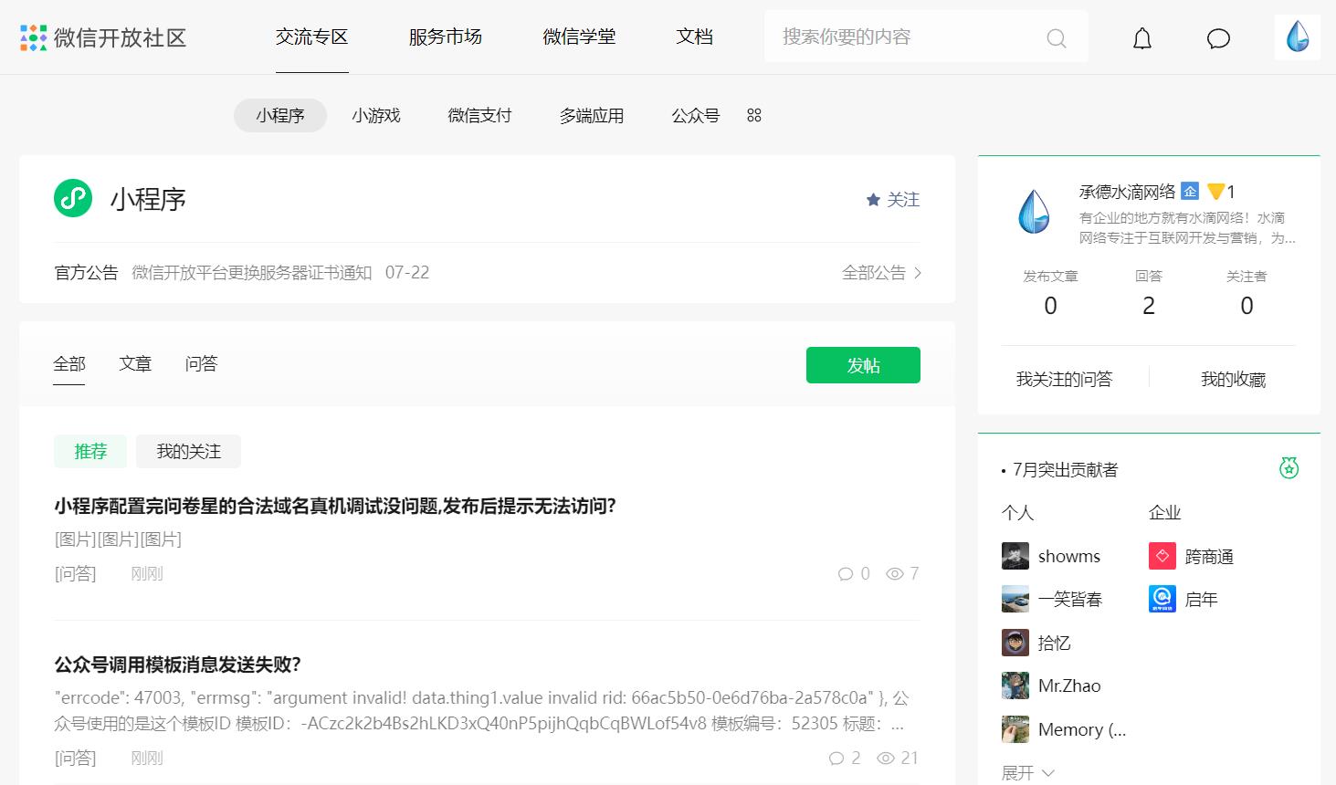Go to the 交流专区 menu
Screen dimensions: 1336x785
click(x=312, y=37)
